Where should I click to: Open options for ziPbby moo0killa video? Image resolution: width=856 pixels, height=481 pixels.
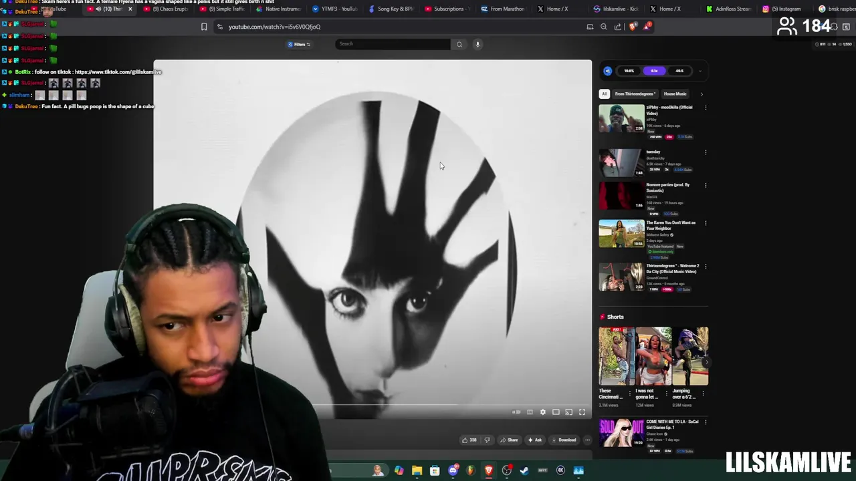pyautogui.click(x=706, y=108)
